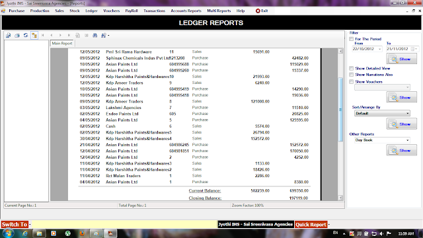Open the zoom level dropdown arrow

point(108,35)
